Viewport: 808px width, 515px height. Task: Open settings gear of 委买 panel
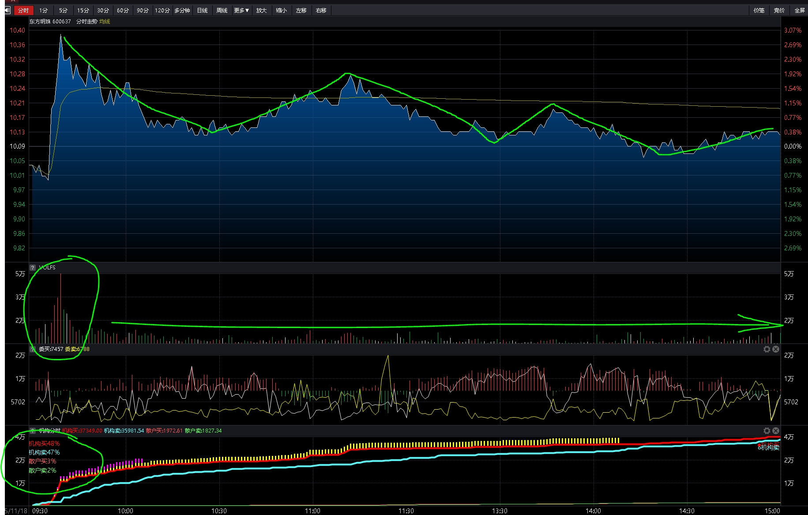767,349
